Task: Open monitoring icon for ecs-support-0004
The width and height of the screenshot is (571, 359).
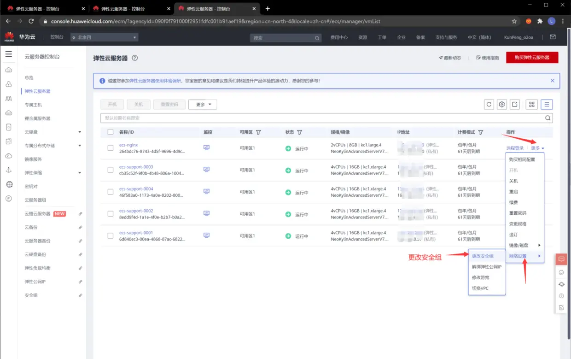Action: [206, 191]
